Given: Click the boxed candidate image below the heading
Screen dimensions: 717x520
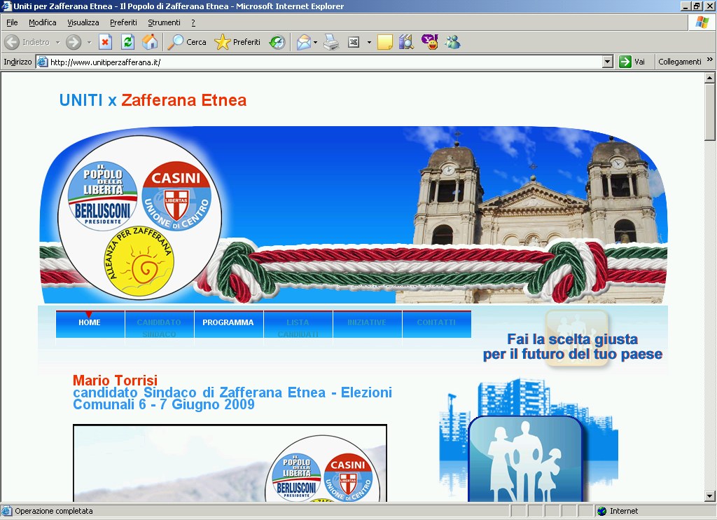Looking at the screenshot, I should [230, 463].
